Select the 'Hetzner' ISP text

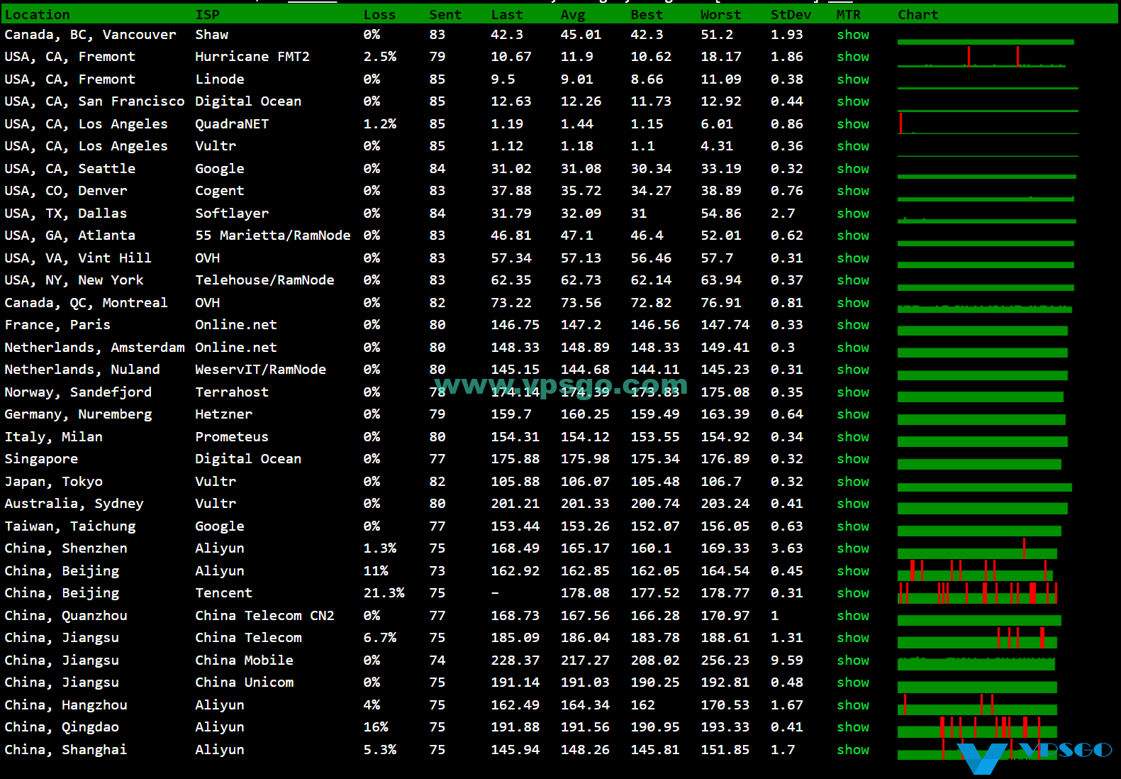point(223,414)
